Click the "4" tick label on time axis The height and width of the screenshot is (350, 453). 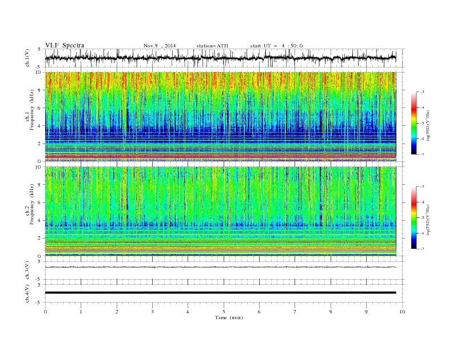click(188, 312)
